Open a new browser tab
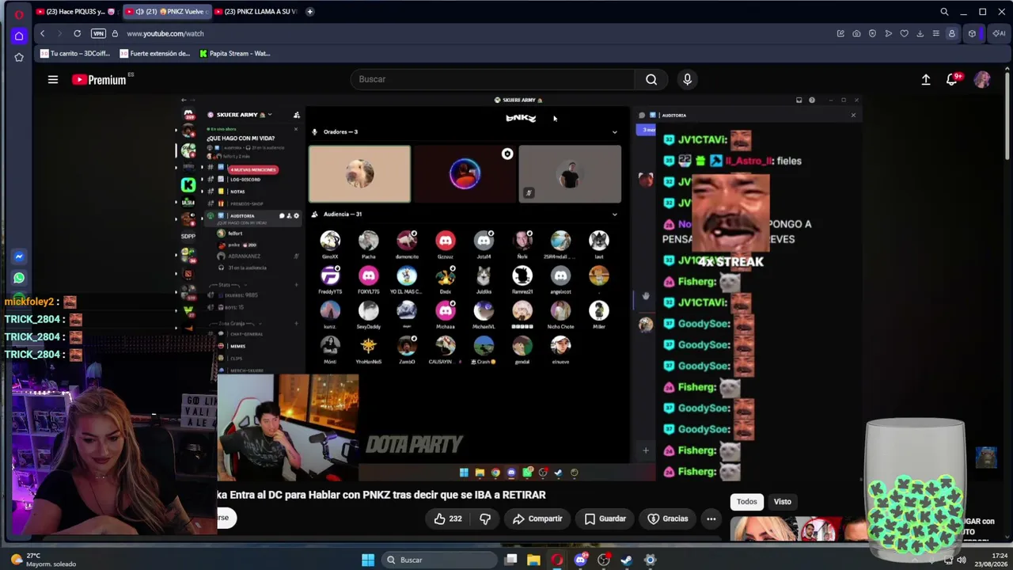1013x570 pixels. (310, 12)
